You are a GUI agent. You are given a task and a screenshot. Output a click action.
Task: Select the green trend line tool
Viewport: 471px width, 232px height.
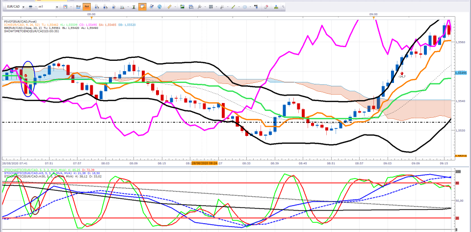[x=234, y=6]
